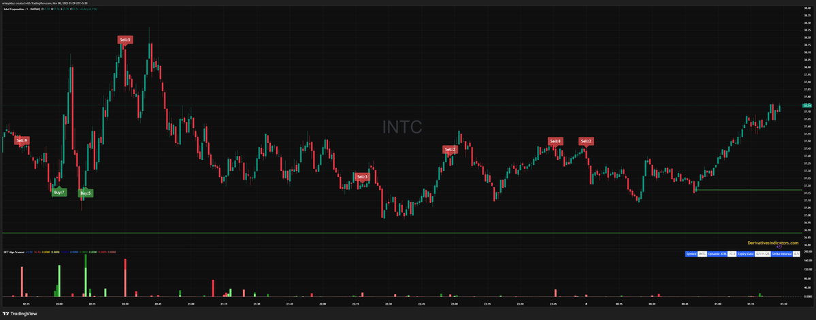Click the Strike Interval header cell
816x320 pixels.
pos(782,254)
